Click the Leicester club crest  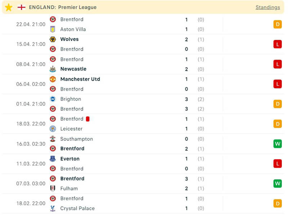coord(53,129)
